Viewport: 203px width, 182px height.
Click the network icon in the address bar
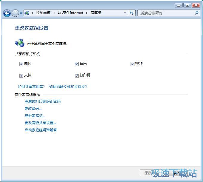click(x=27, y=13)
